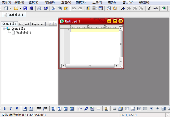This screenshot has height=117, width=170.
Task: Collapse the Open File tree node
Action: click(4, 29)
